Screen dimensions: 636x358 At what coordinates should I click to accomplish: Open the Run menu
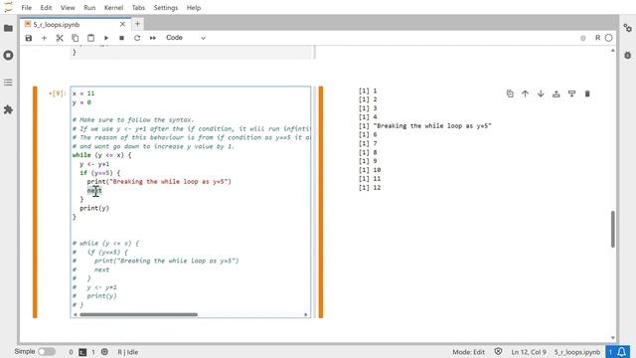click(89, 8)
